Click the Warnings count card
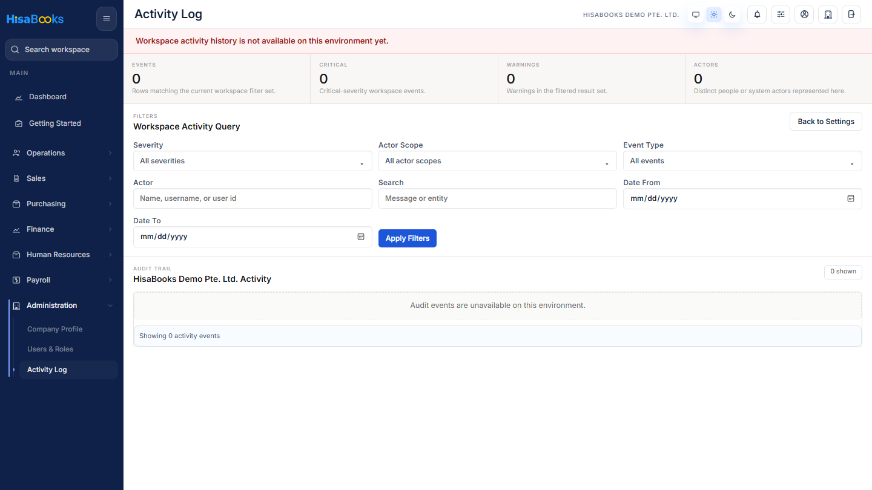 [x=592, y=79]
